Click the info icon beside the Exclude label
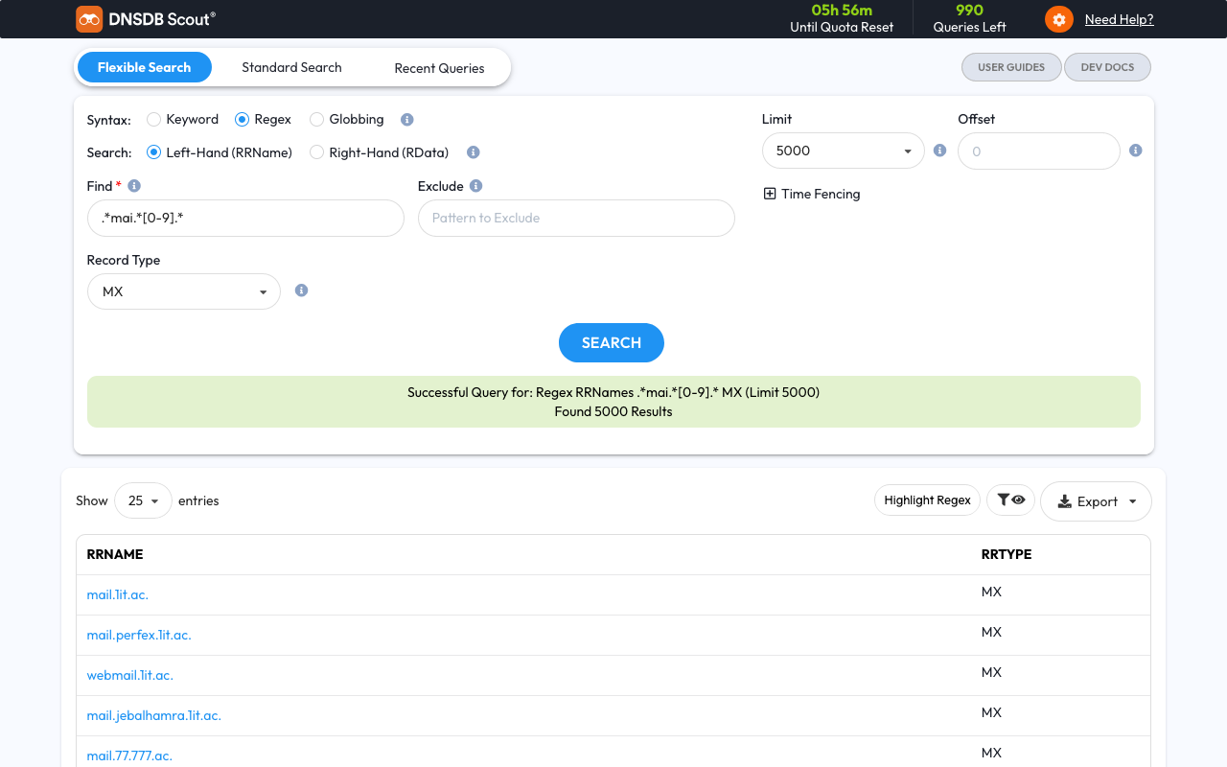The height and width of the screenshot is (767, 1227). pyautogui.click(x=475, y=186)
